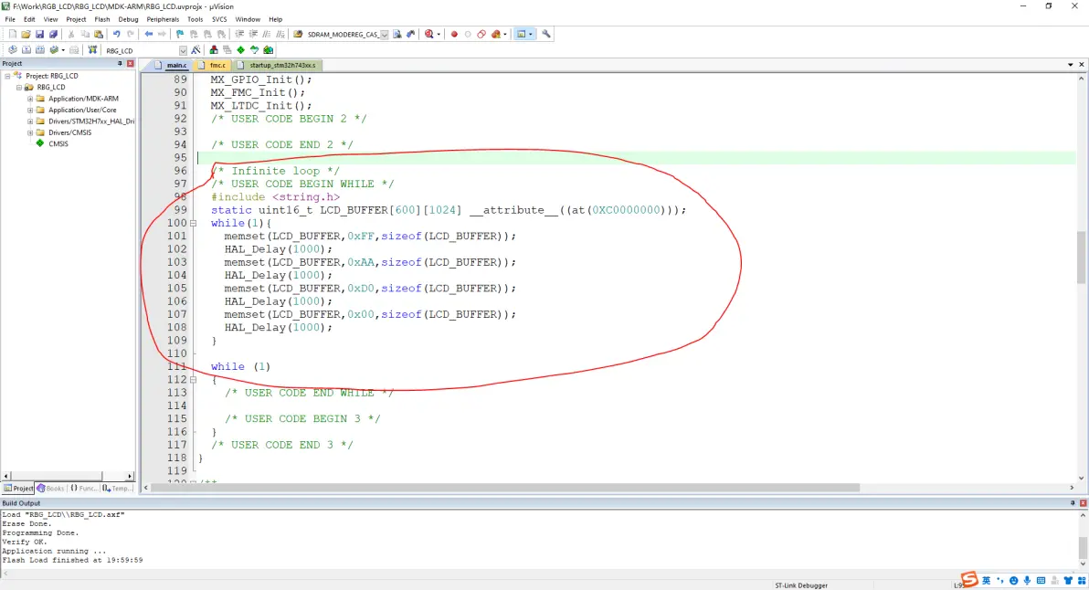Toggle the bookmark flag icon

click(x=180, y=34)
